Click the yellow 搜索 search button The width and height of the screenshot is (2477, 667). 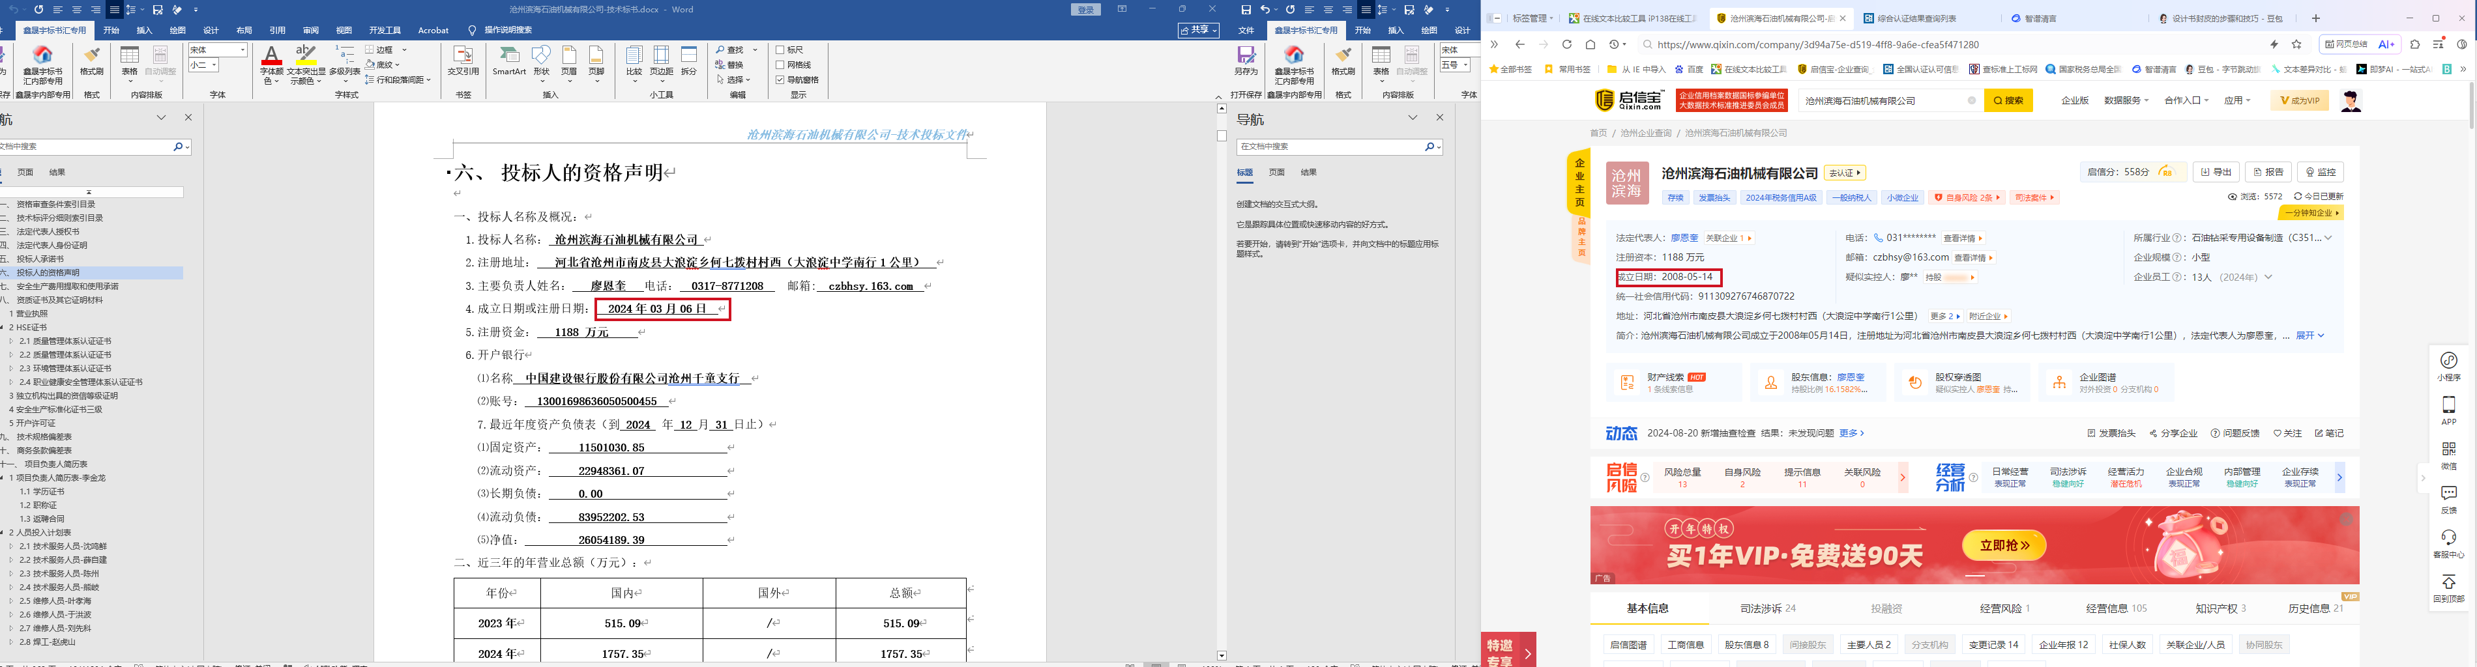tap(2008, 101)
